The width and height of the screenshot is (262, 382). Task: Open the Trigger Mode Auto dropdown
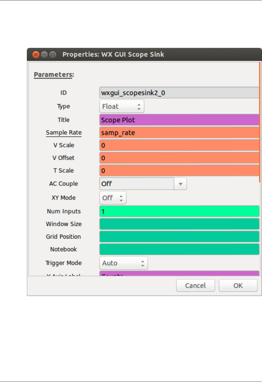point(123,263)
